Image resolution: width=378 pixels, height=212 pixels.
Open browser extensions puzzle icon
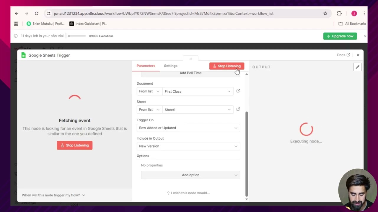339,14
